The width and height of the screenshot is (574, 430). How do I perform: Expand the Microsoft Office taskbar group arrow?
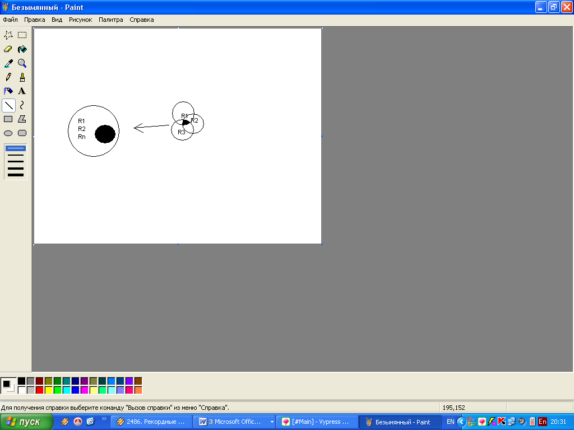pyautogui.click(x=272, y=422)
